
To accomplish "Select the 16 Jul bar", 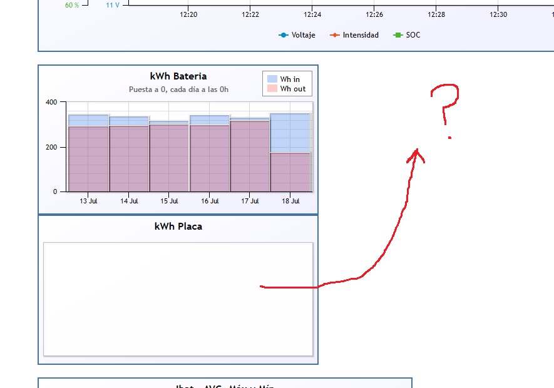I will point(210,158).
